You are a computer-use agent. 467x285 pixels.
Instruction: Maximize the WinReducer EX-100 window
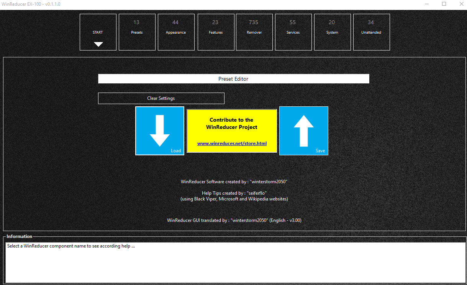click(444, 4)
